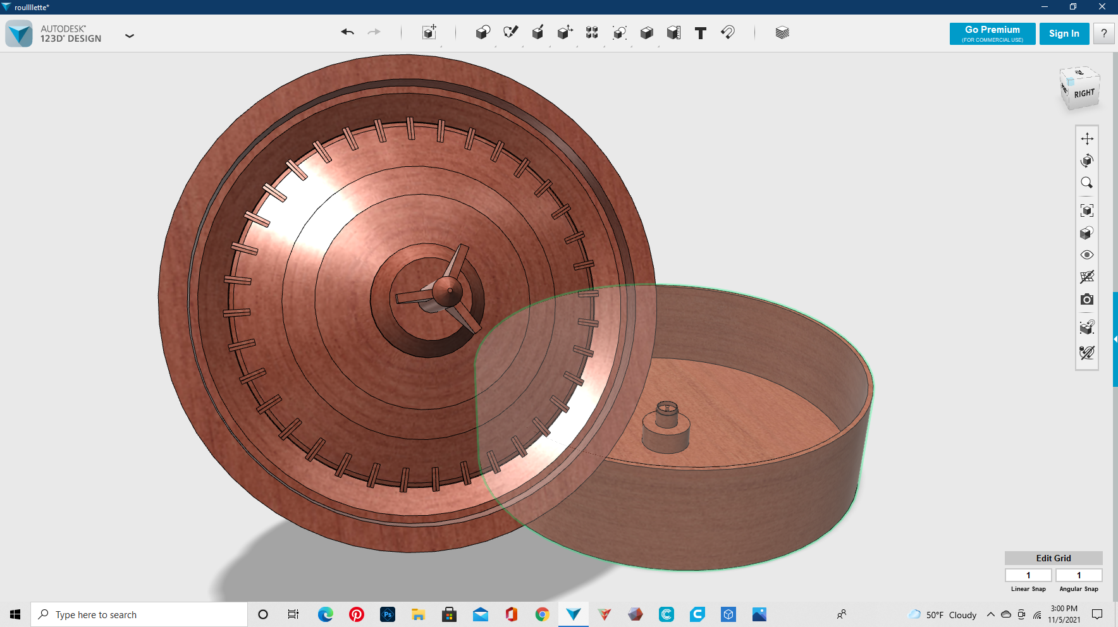Select the Sketch tool
1118x627 pixels.
tap(511, 32)
